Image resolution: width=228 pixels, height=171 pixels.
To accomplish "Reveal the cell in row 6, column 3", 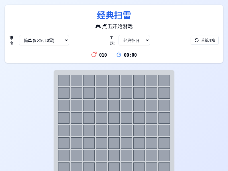I will point(89,143).
